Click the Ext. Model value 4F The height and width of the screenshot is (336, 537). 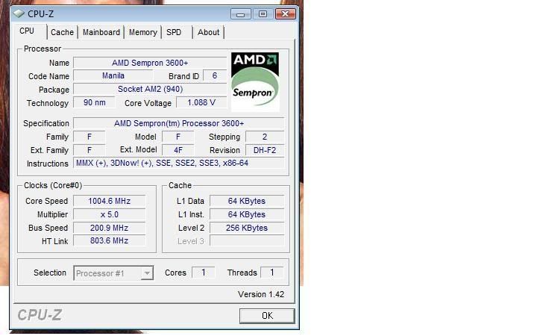(x=178, y=150)
